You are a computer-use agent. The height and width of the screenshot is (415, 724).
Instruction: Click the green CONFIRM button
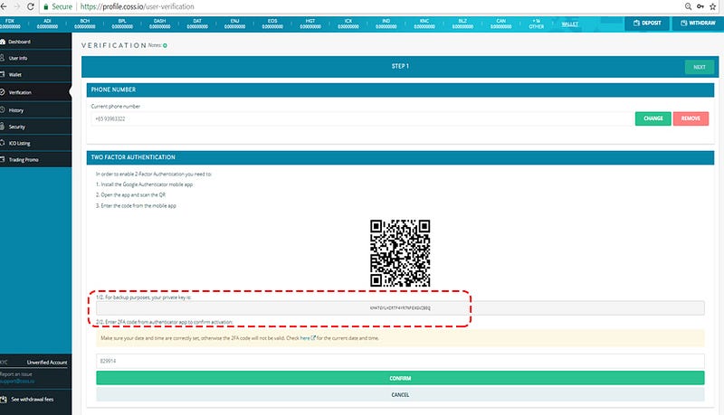pyautogui.click(x=400, y=378)
